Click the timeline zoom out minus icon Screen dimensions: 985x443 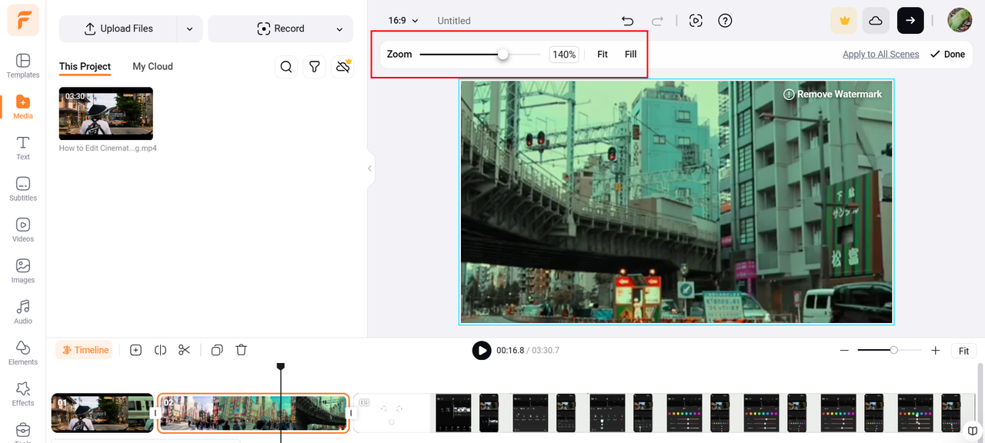(x=844, y=351)
